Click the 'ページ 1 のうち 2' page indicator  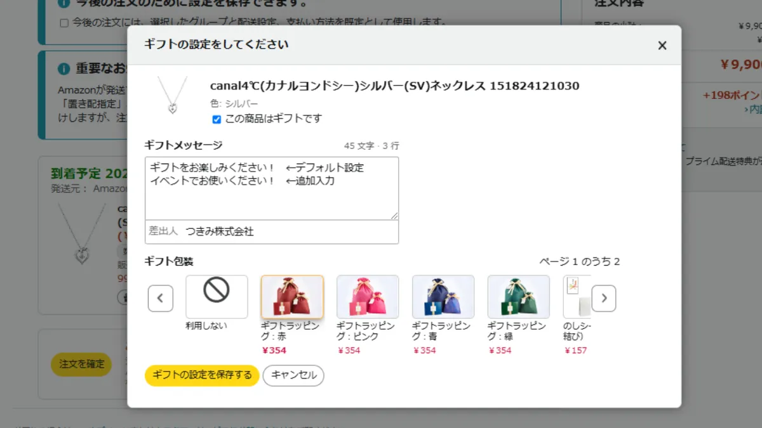[580, 261]
